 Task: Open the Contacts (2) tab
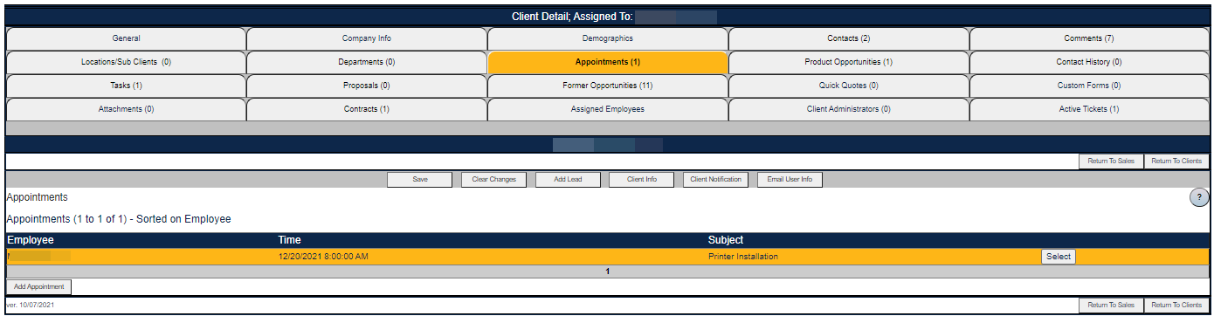tap(849, 38)
